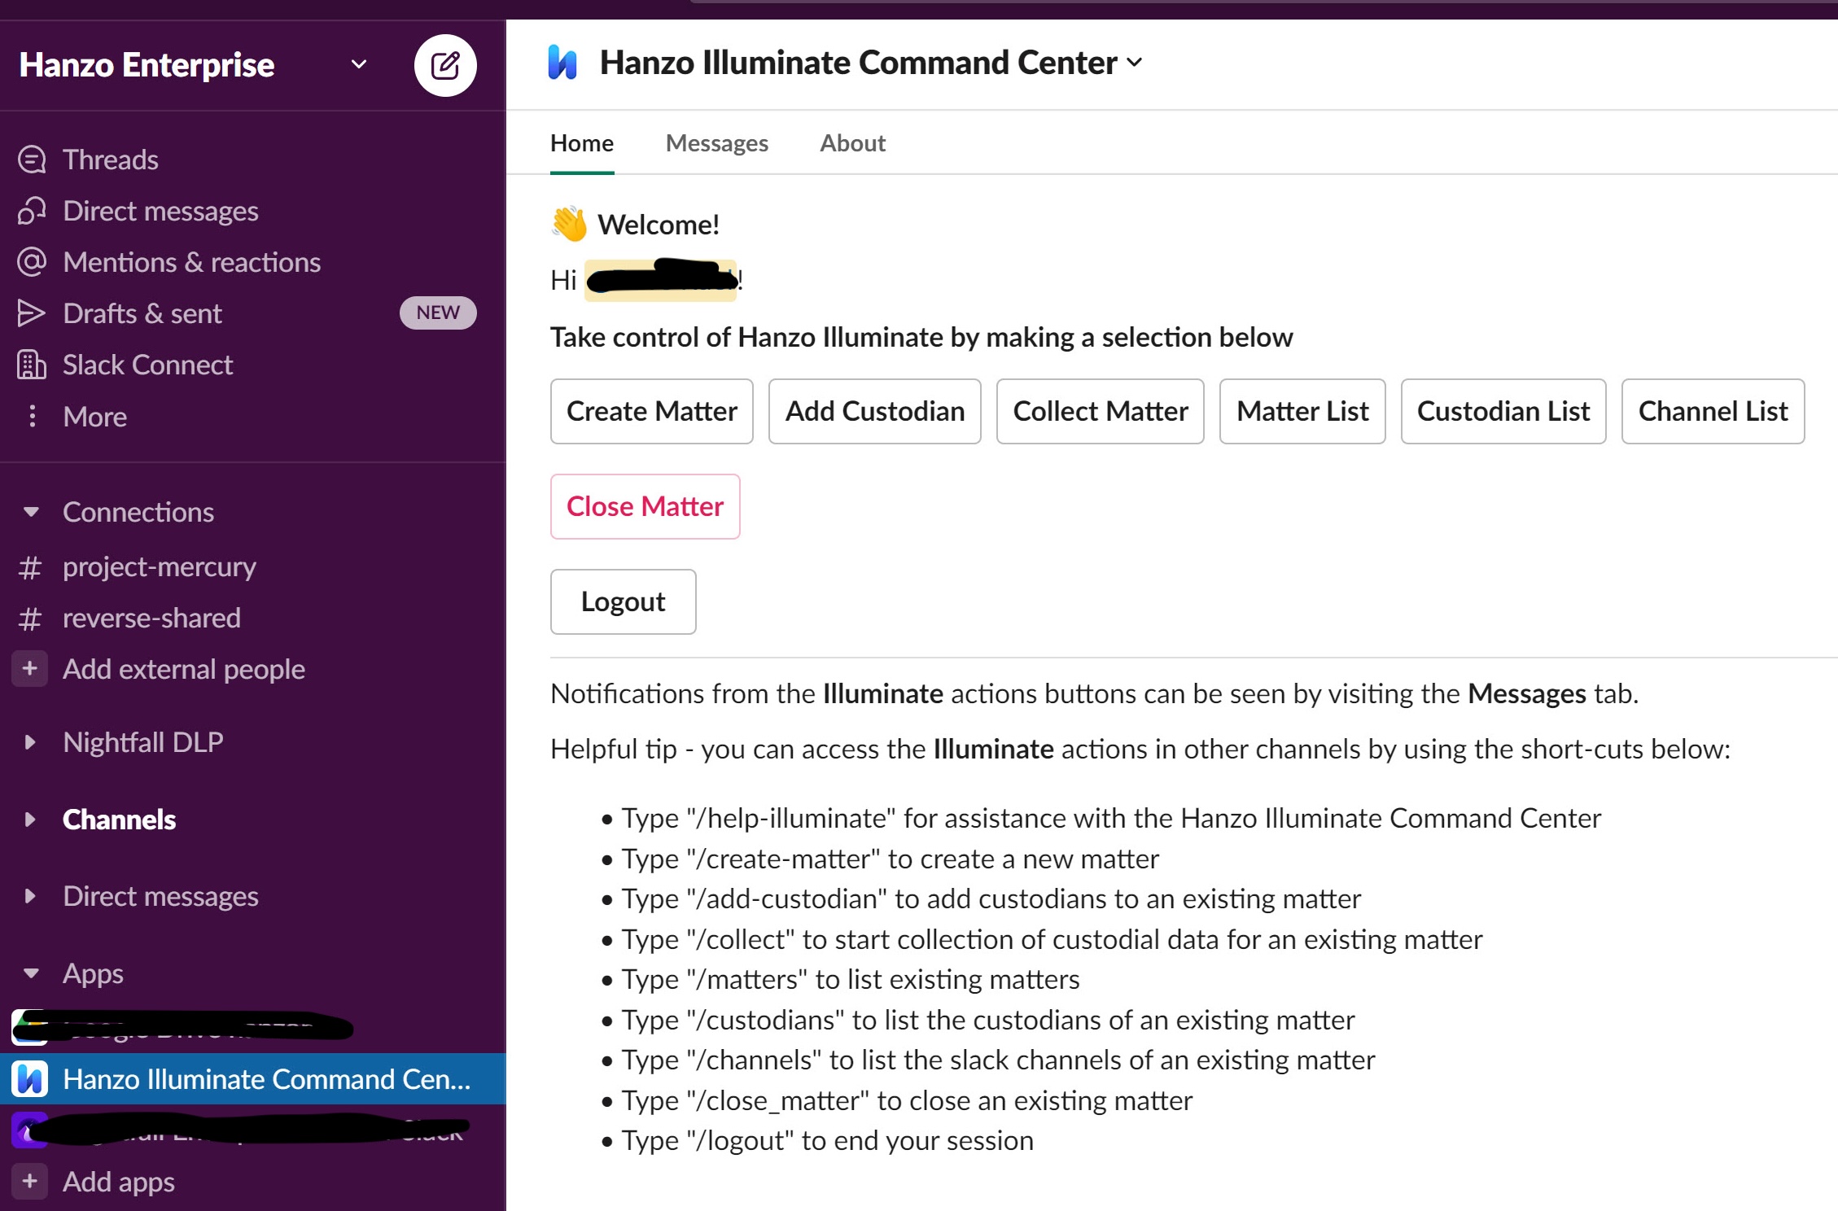Open the Threads view

(111, 159)
